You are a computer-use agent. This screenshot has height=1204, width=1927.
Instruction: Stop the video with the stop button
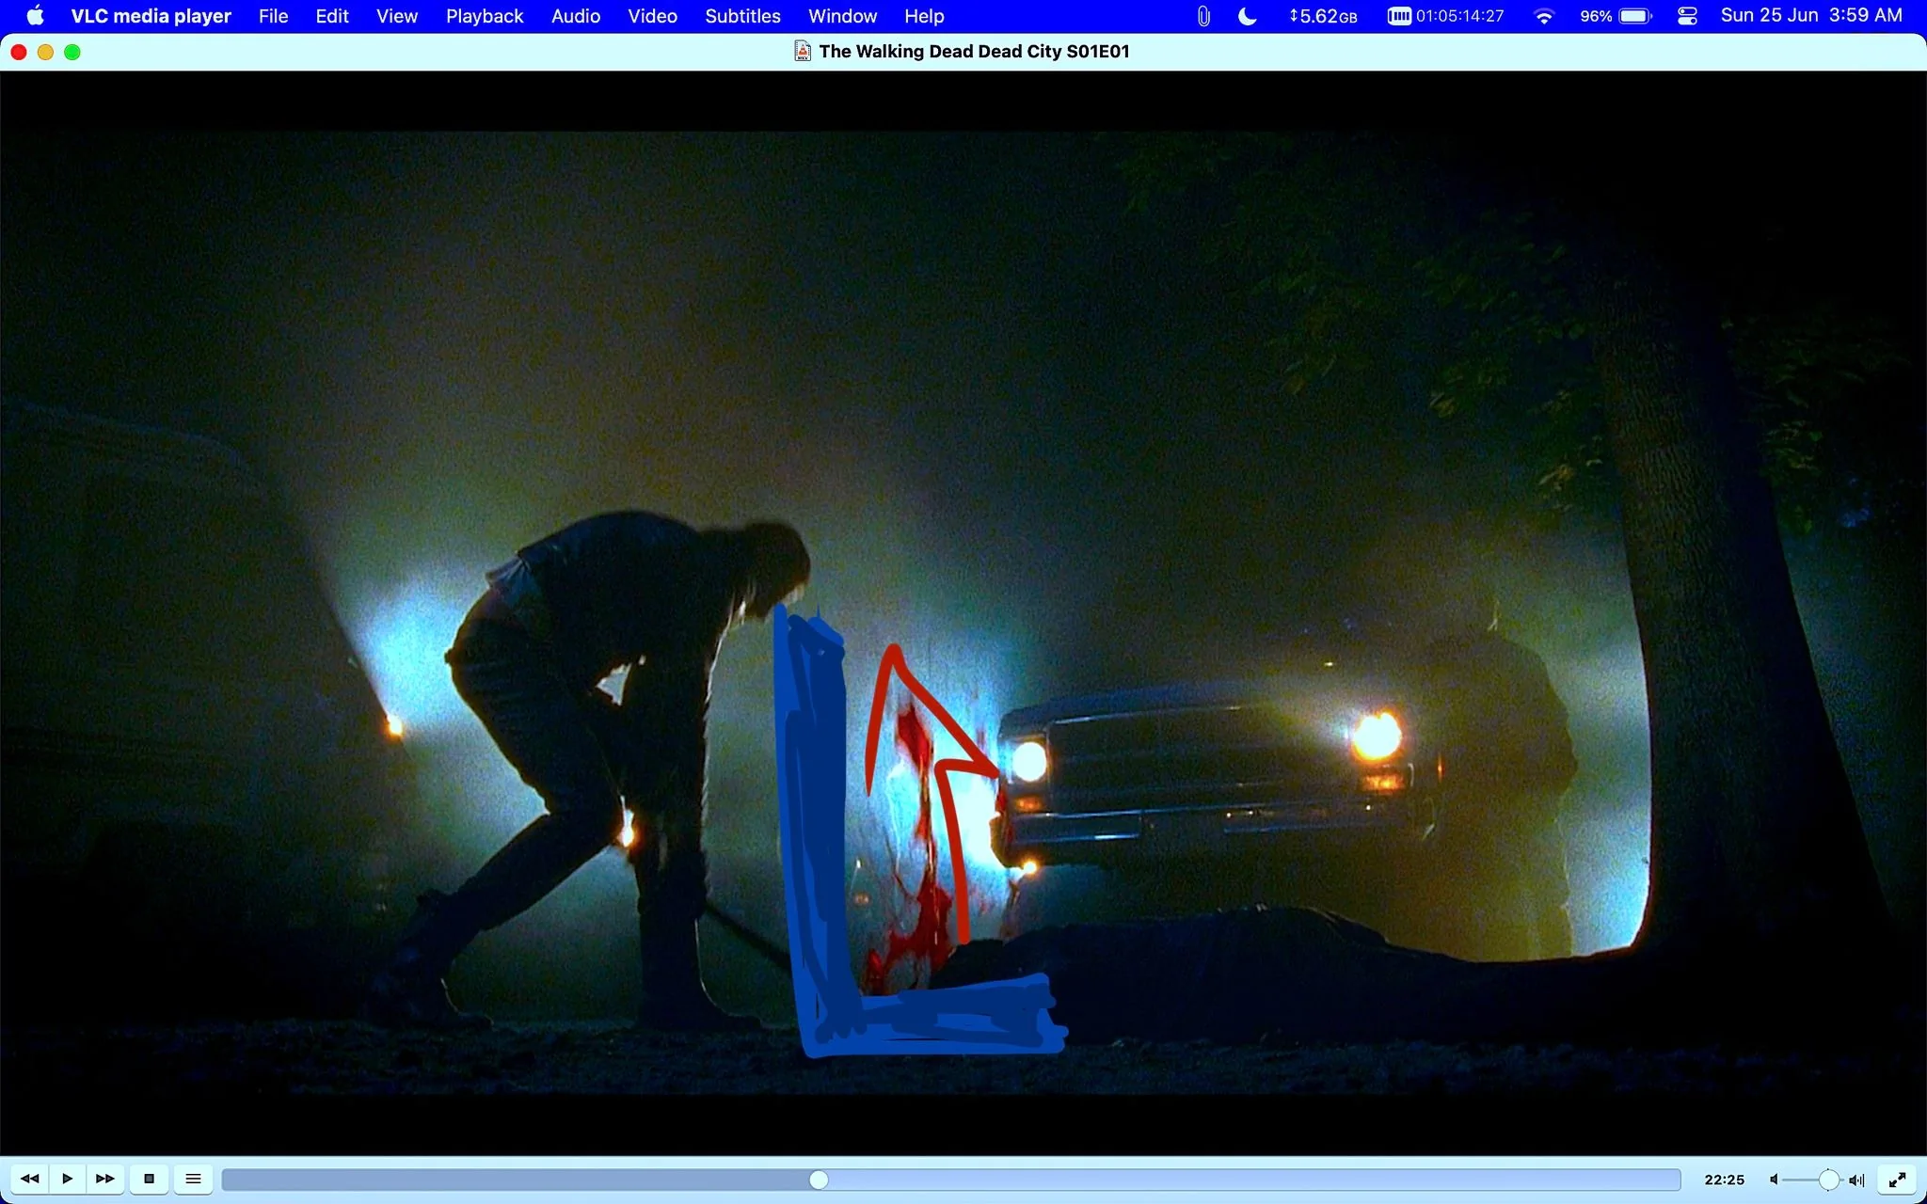(149, 1179)
